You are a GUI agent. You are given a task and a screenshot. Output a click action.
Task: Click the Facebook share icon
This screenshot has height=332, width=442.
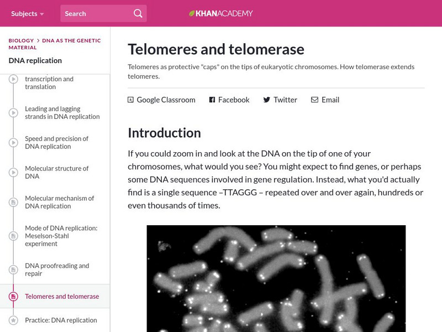click(x=212, y=100)
